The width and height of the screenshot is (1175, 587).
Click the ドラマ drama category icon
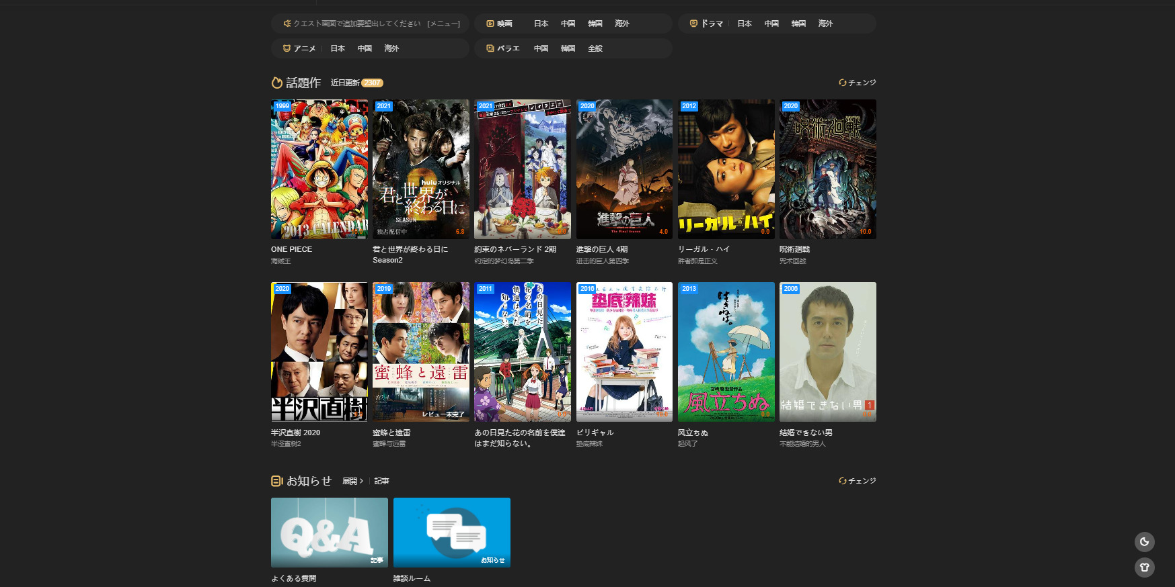tap(693, 24)
